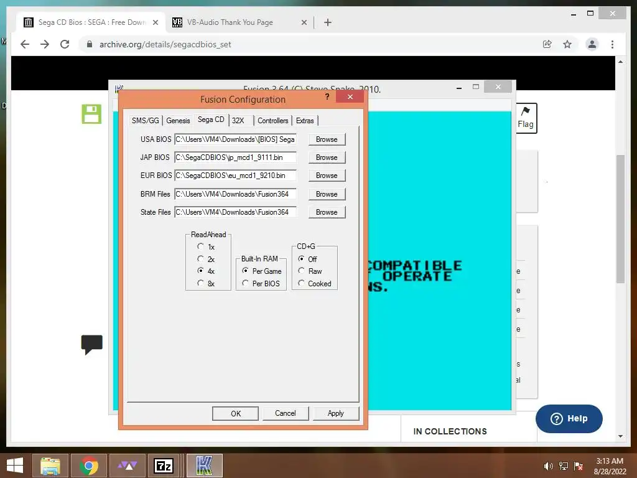Click the question mark help icon in Fusion Configuration
The image size is (637, 478).
[327, 96]
